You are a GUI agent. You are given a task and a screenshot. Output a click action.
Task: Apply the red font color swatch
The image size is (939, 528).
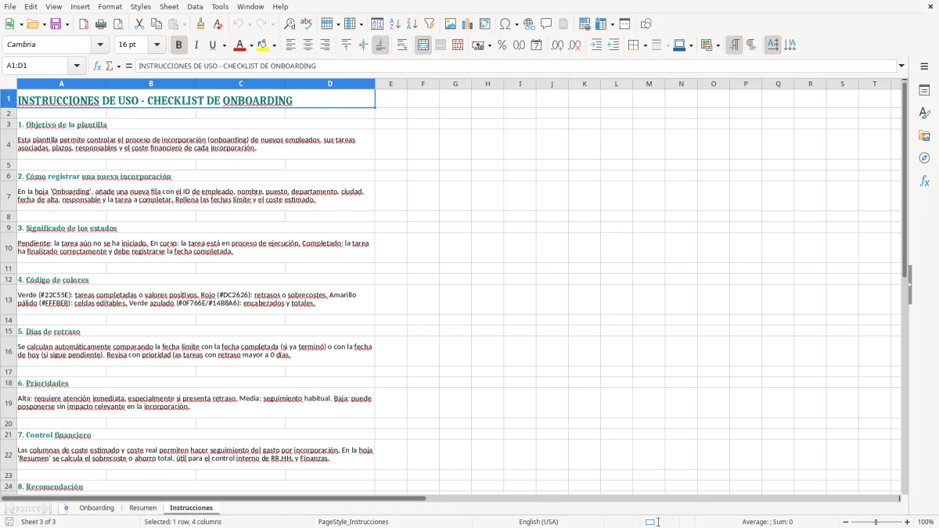tap(239, 45)
